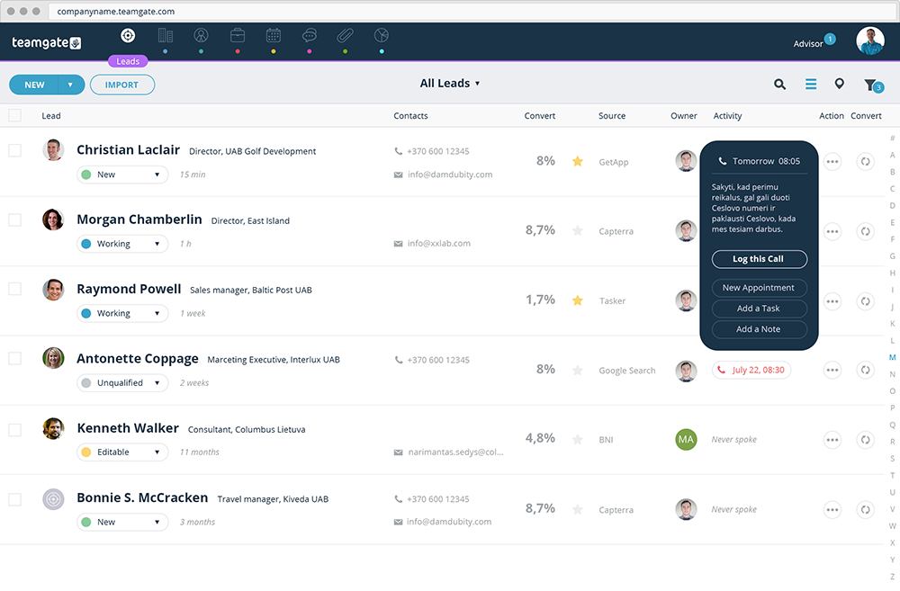900x591 pixels.
Task: Select Raymond Powell's row checkbox
Action: 15,289
